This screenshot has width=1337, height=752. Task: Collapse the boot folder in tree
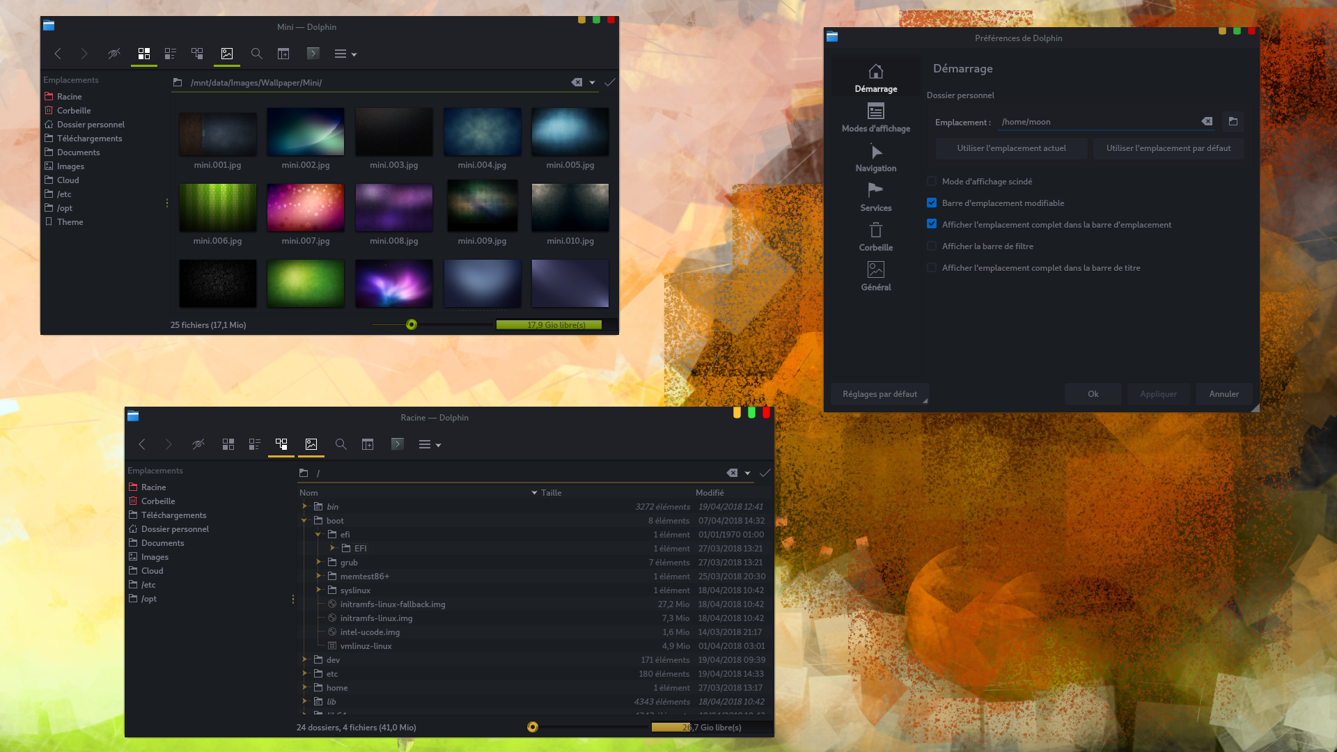304,521
